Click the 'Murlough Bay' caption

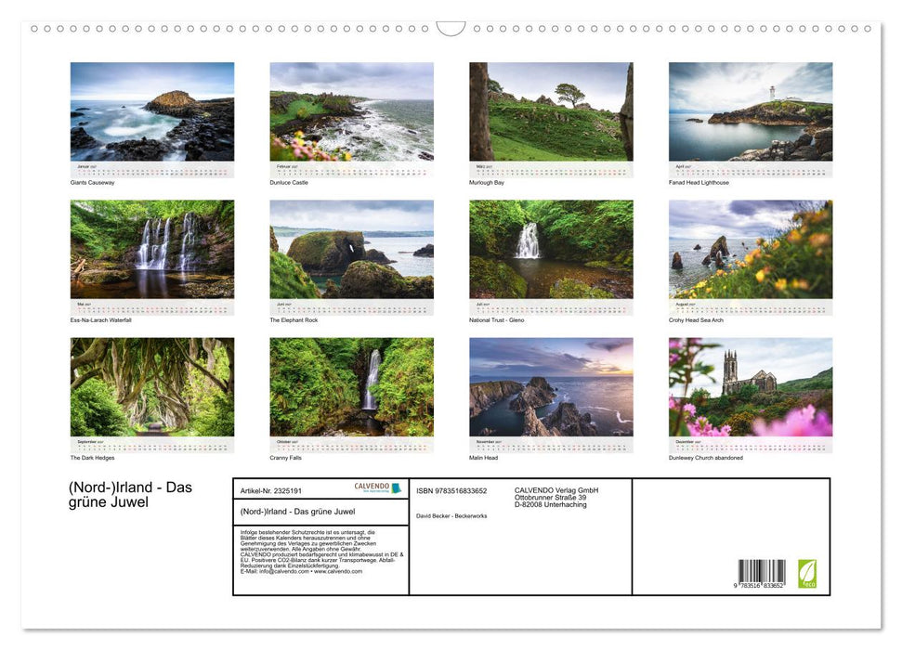coord(487,182)
